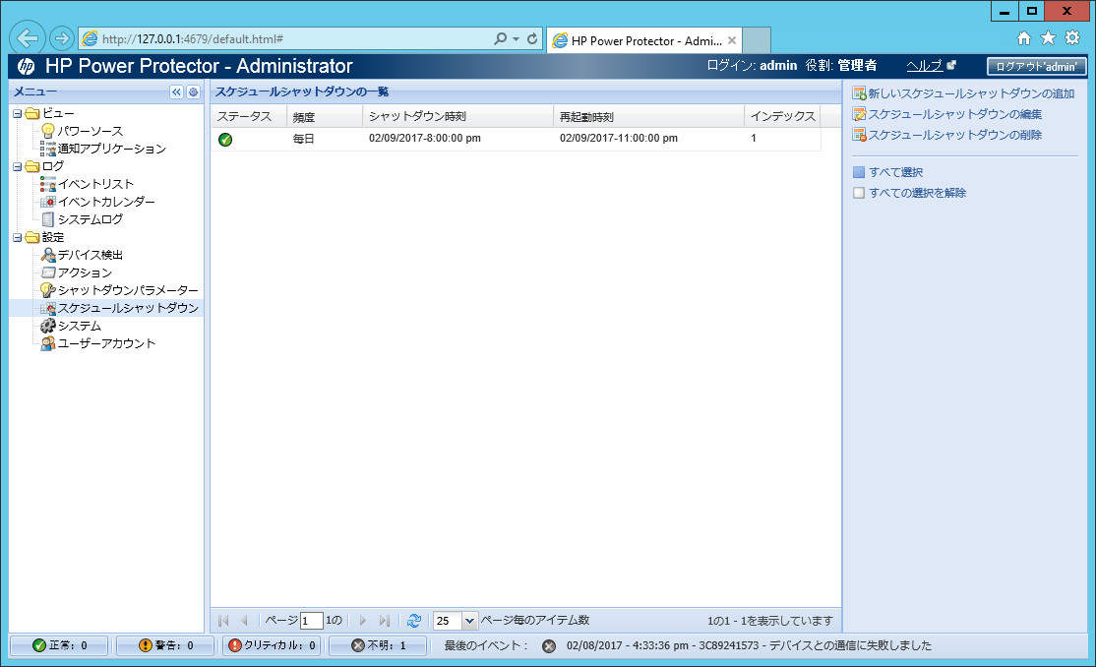Click the add new scheduled shutdown icon
The height and width of the screenshot is (667, 1096).
click(859, 93)
